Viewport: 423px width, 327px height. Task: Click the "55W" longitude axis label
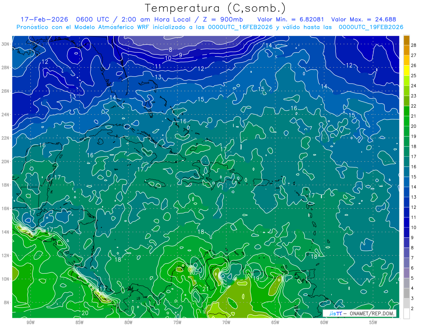pos(373,322)
